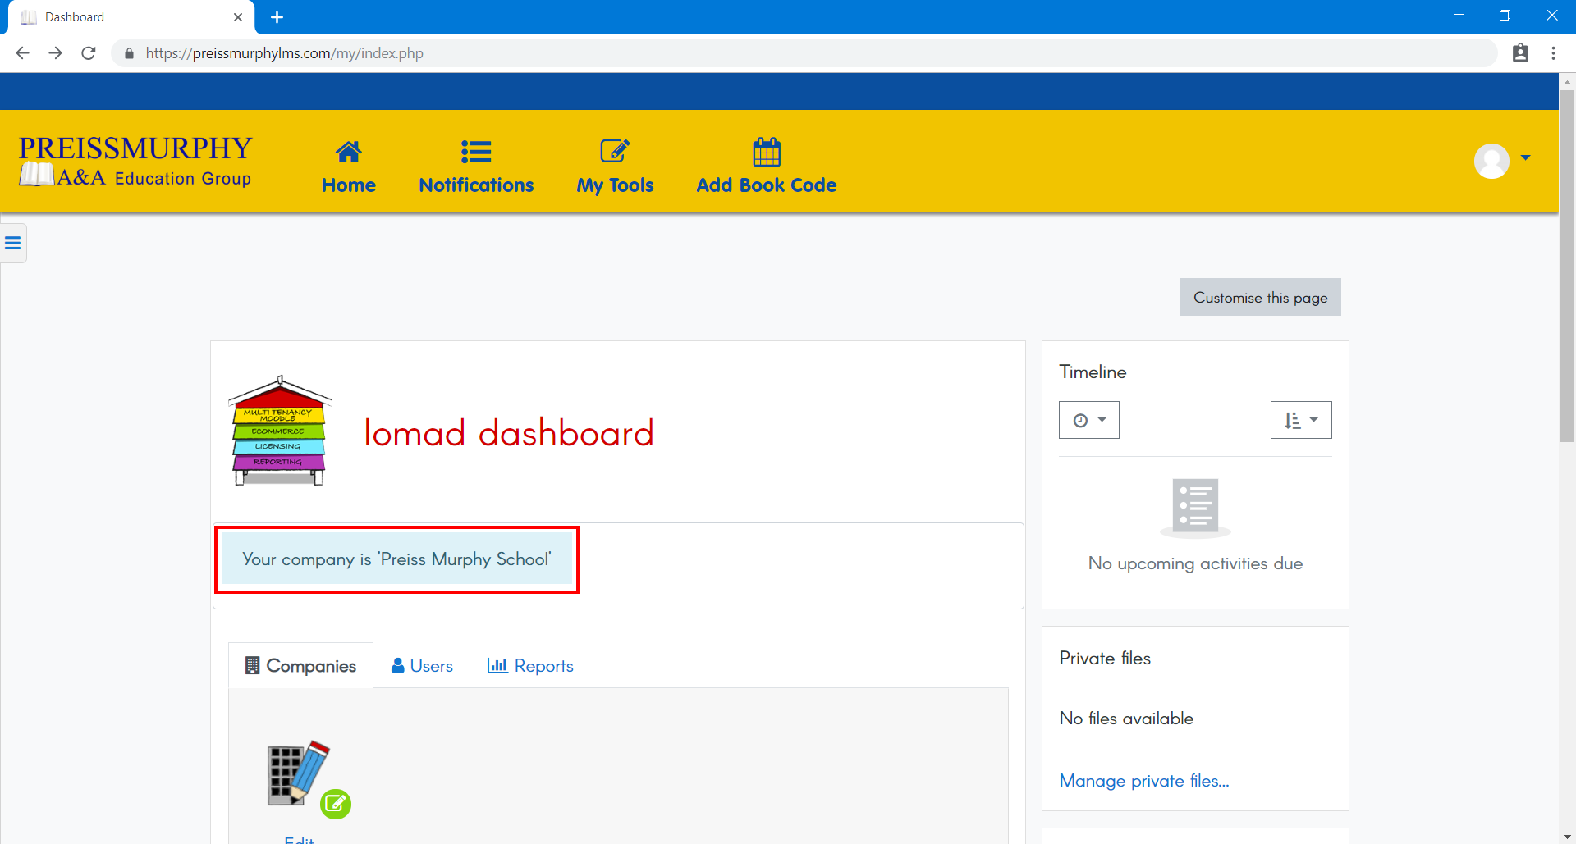Screen dimensions: 1576x844
Task: Select the Companies tab
Action: pyautogui.click(x=300, y=666)
